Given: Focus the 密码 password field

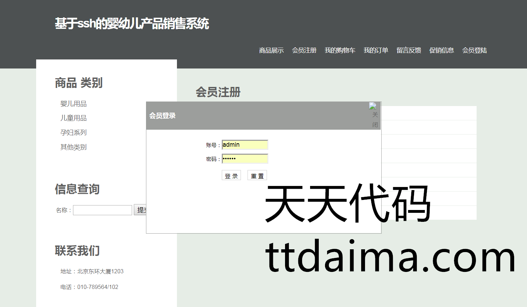Looking at the screenshot, I should tap(245, 159).
